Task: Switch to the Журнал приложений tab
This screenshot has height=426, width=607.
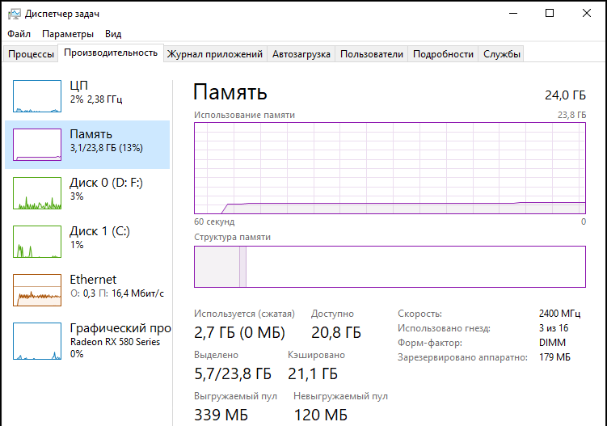Action: pyautogui.click(x=214, y=54)
